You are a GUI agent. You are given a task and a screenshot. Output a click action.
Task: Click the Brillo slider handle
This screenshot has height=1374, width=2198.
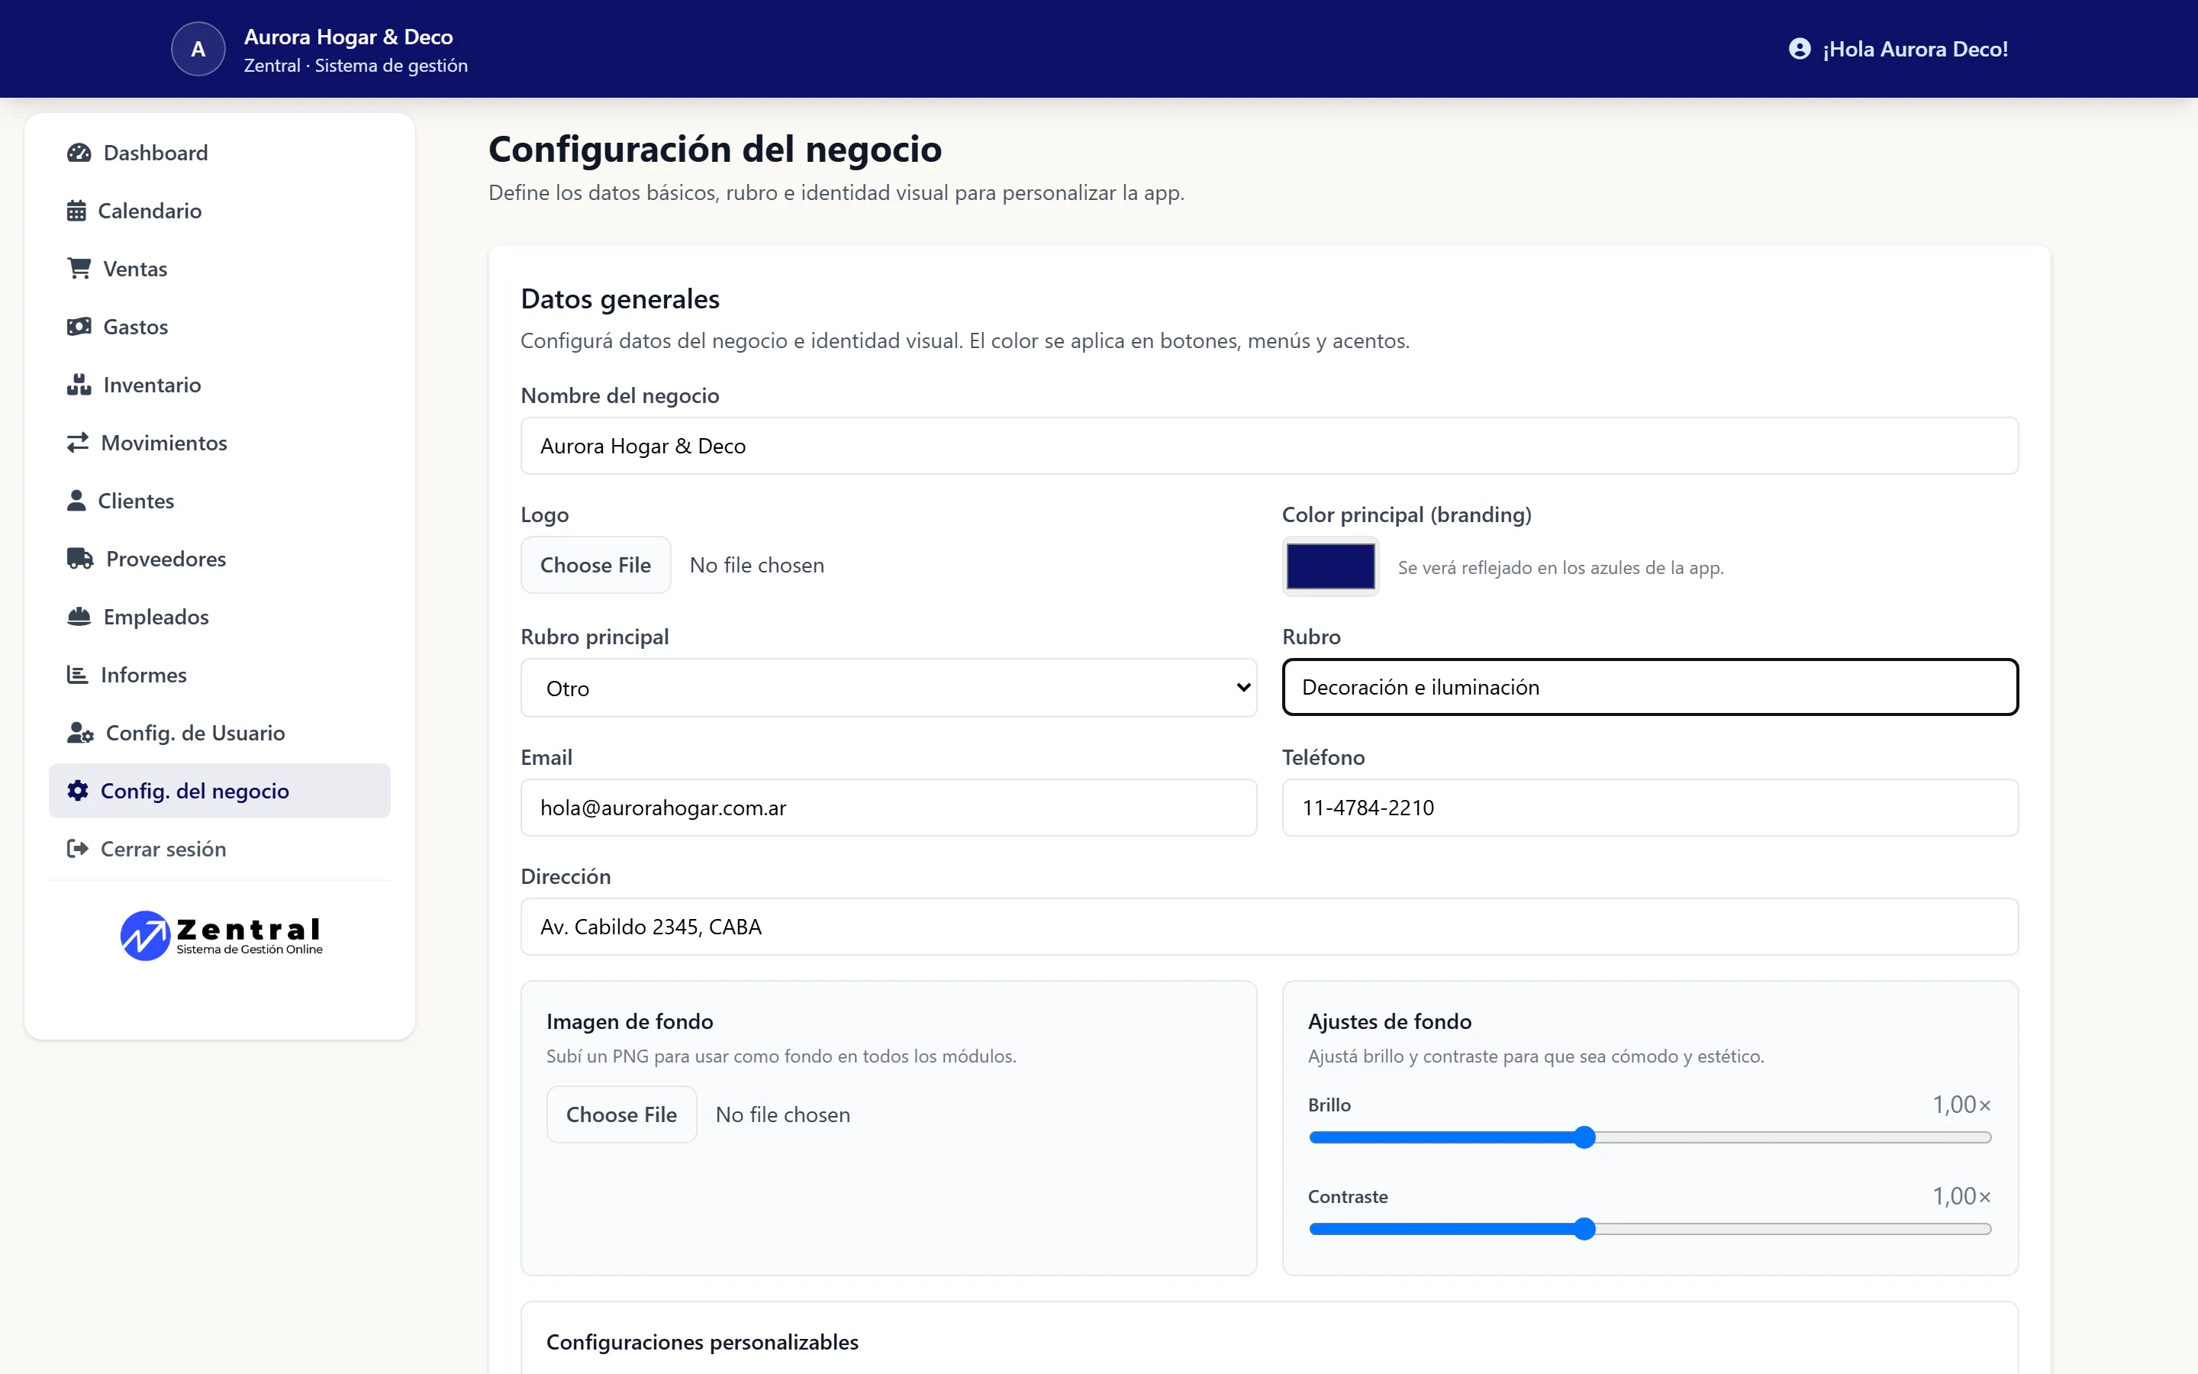click(x=1584, y=1137)
